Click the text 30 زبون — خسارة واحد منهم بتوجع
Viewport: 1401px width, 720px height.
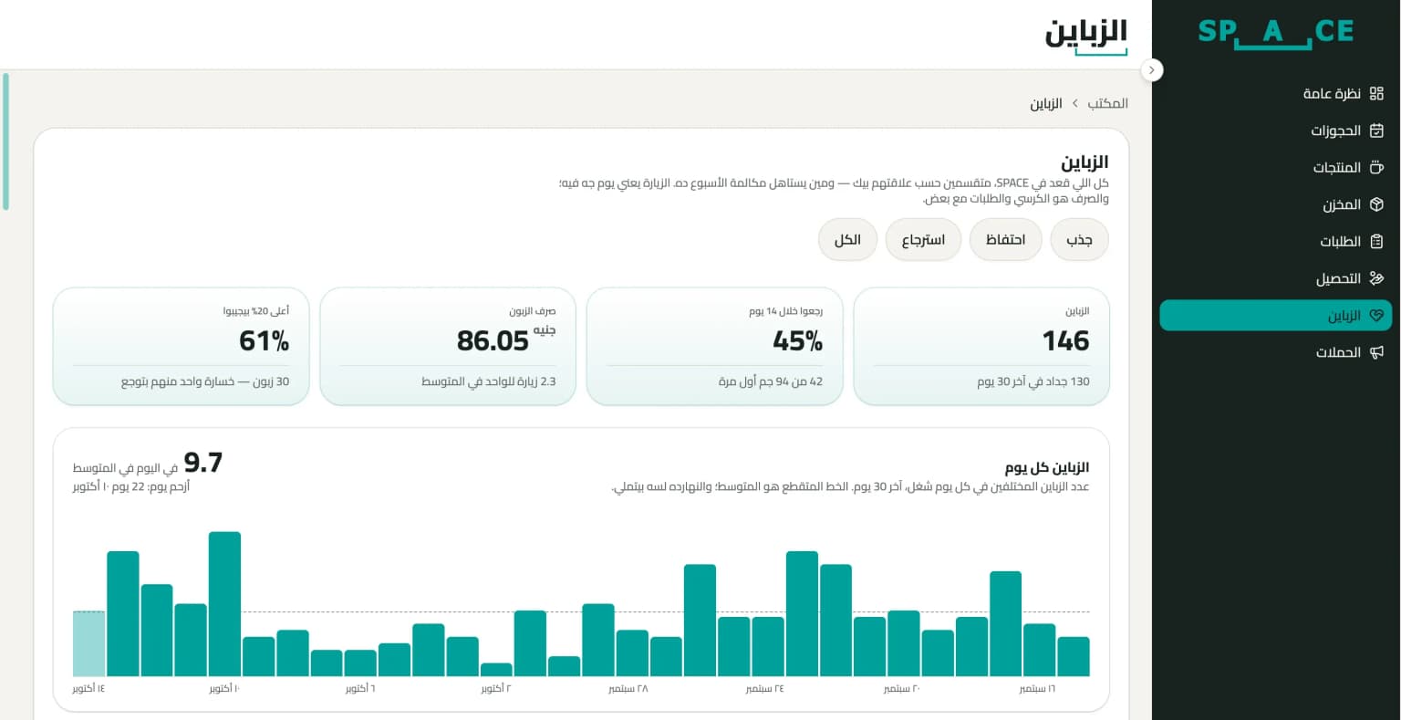(205, 381)
